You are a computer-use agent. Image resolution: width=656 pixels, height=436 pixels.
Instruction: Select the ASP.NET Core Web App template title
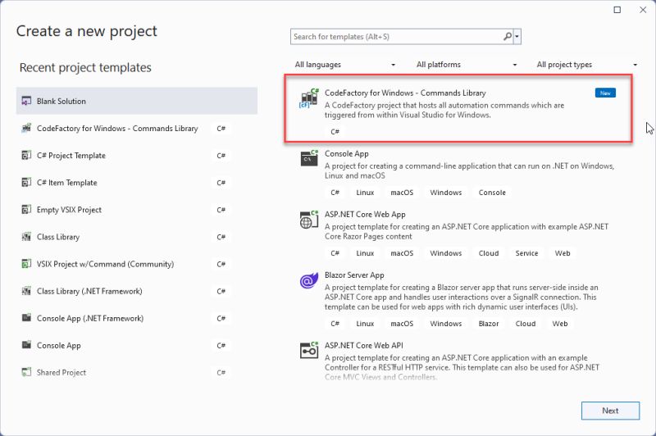pos(365,215)
